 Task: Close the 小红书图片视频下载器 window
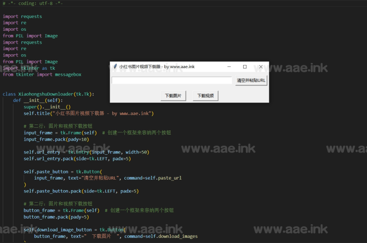[261, 67]
